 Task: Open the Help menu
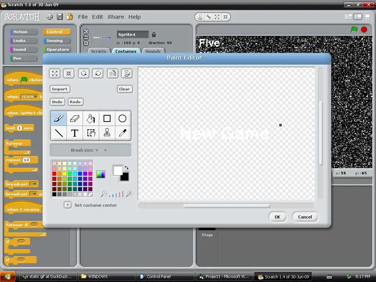click(134, 17)
